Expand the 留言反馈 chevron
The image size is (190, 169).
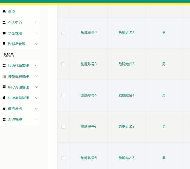pos(36,109)
